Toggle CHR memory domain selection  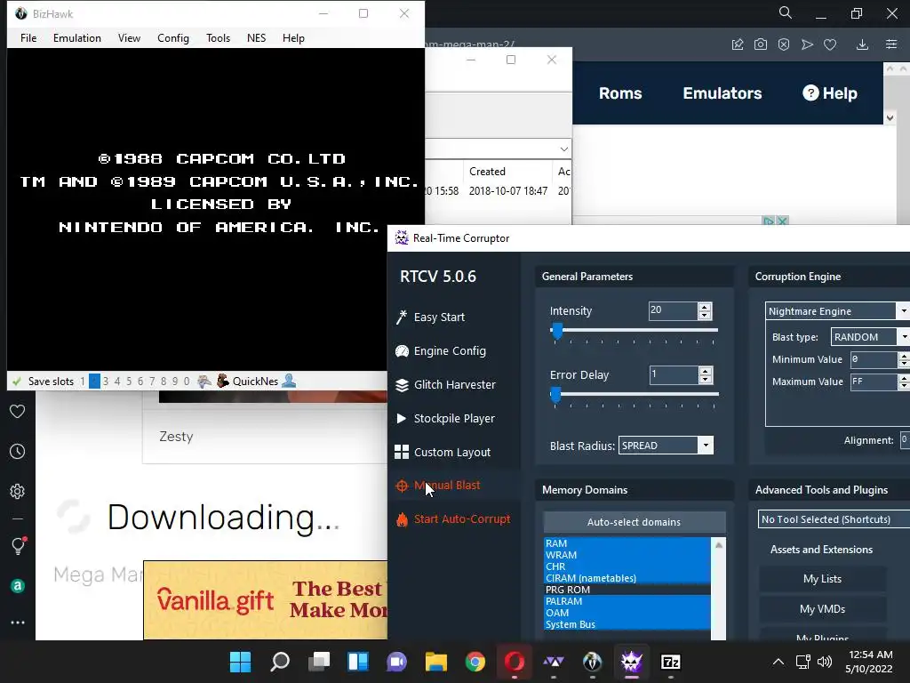point(627,566)
